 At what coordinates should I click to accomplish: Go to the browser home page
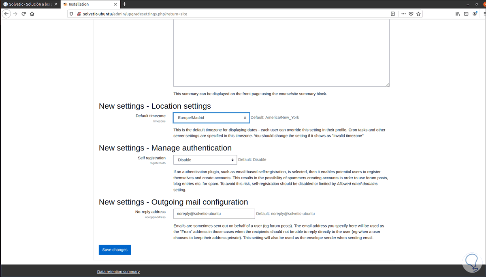32,14
